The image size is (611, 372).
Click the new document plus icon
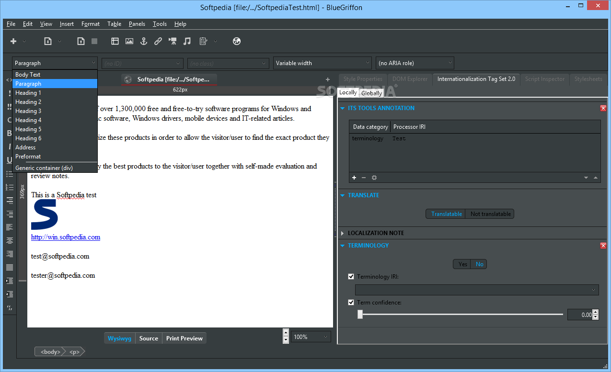tap(13, 41)
